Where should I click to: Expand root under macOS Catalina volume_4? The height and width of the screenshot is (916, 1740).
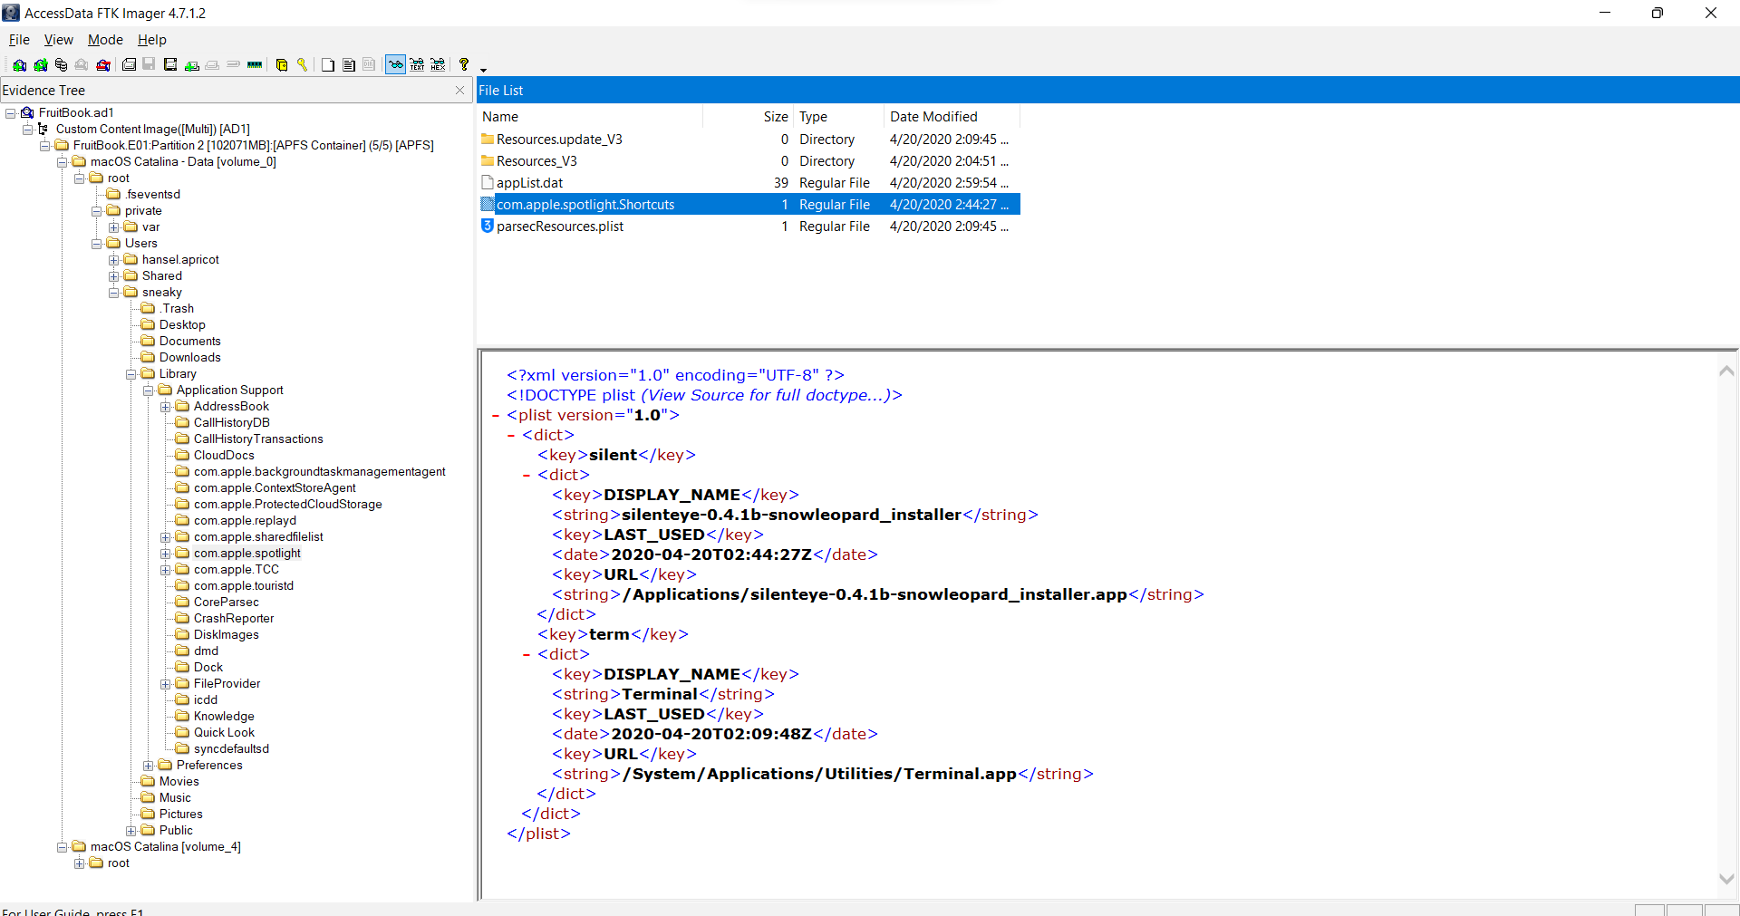[80, 863]
